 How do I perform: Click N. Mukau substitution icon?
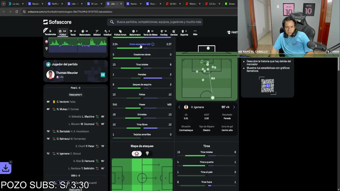[x=54, y=109]
